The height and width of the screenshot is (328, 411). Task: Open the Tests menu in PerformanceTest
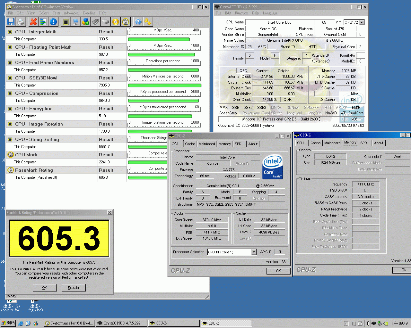pos(56,13)
